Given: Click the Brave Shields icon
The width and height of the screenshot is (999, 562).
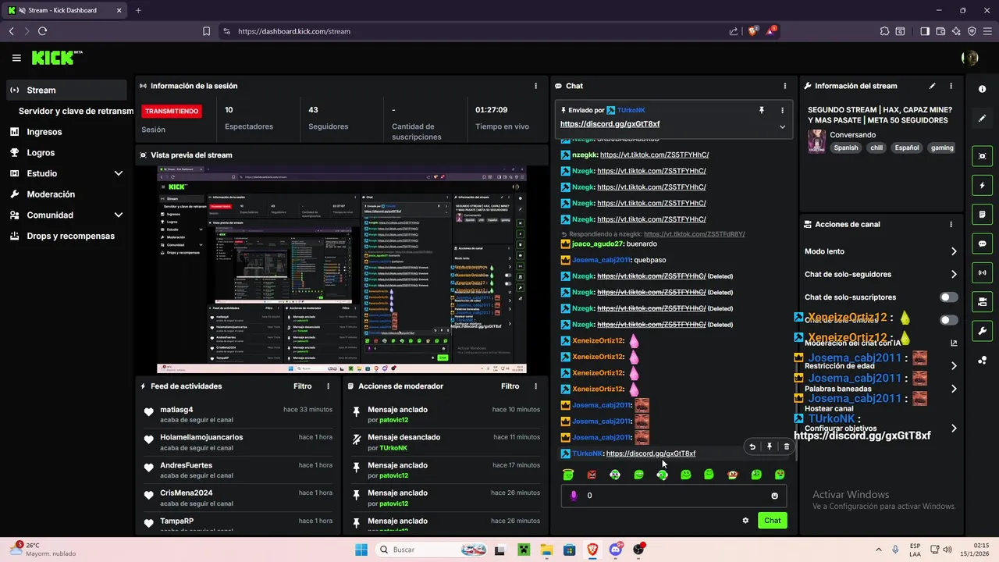Looking at the screenshot, I should click(753, 31).
